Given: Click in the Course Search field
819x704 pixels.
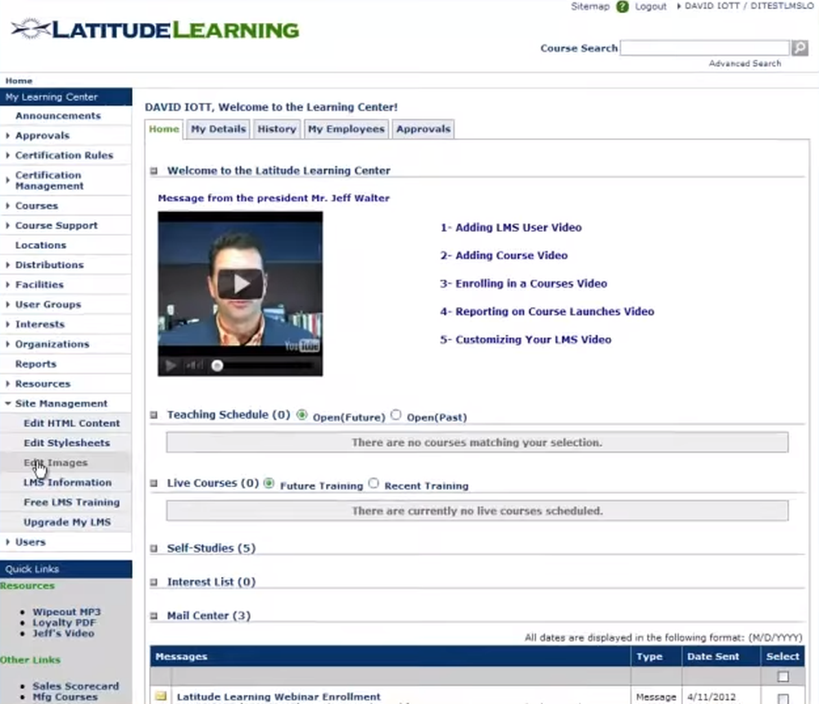Looking at the screenshot, I should point(704,48).
